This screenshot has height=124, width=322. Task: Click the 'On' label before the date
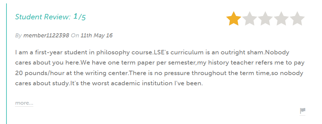pyautogui.click(x=75, y=35)
